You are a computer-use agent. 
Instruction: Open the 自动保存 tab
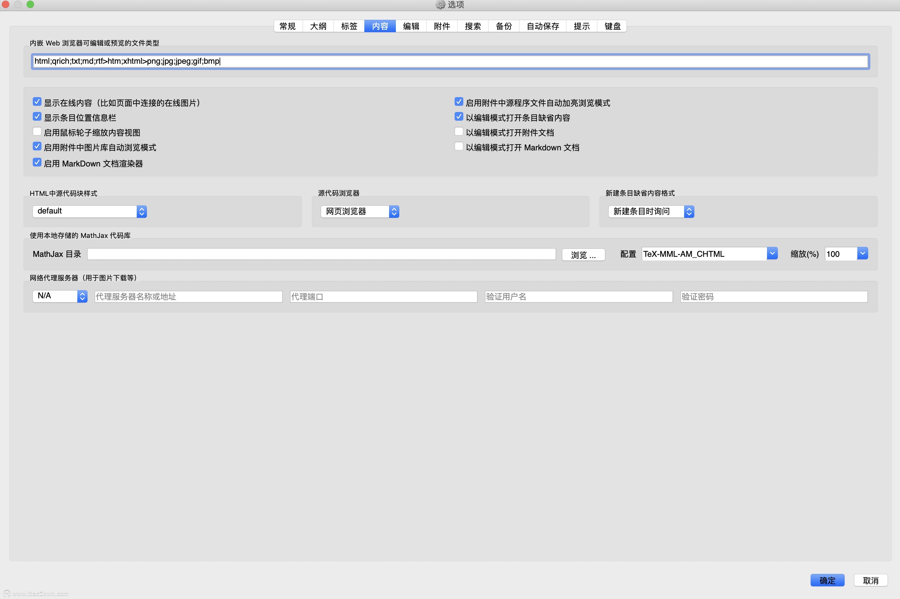tap(542, 26)
